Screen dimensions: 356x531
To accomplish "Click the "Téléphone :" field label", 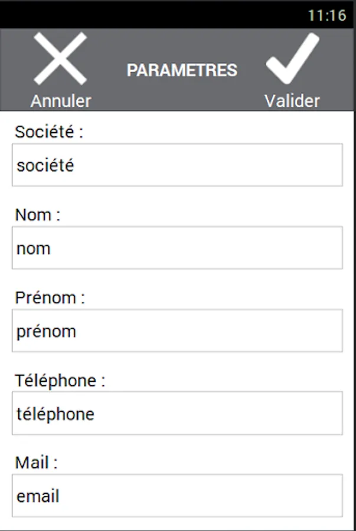I will (x=60, y=381).
